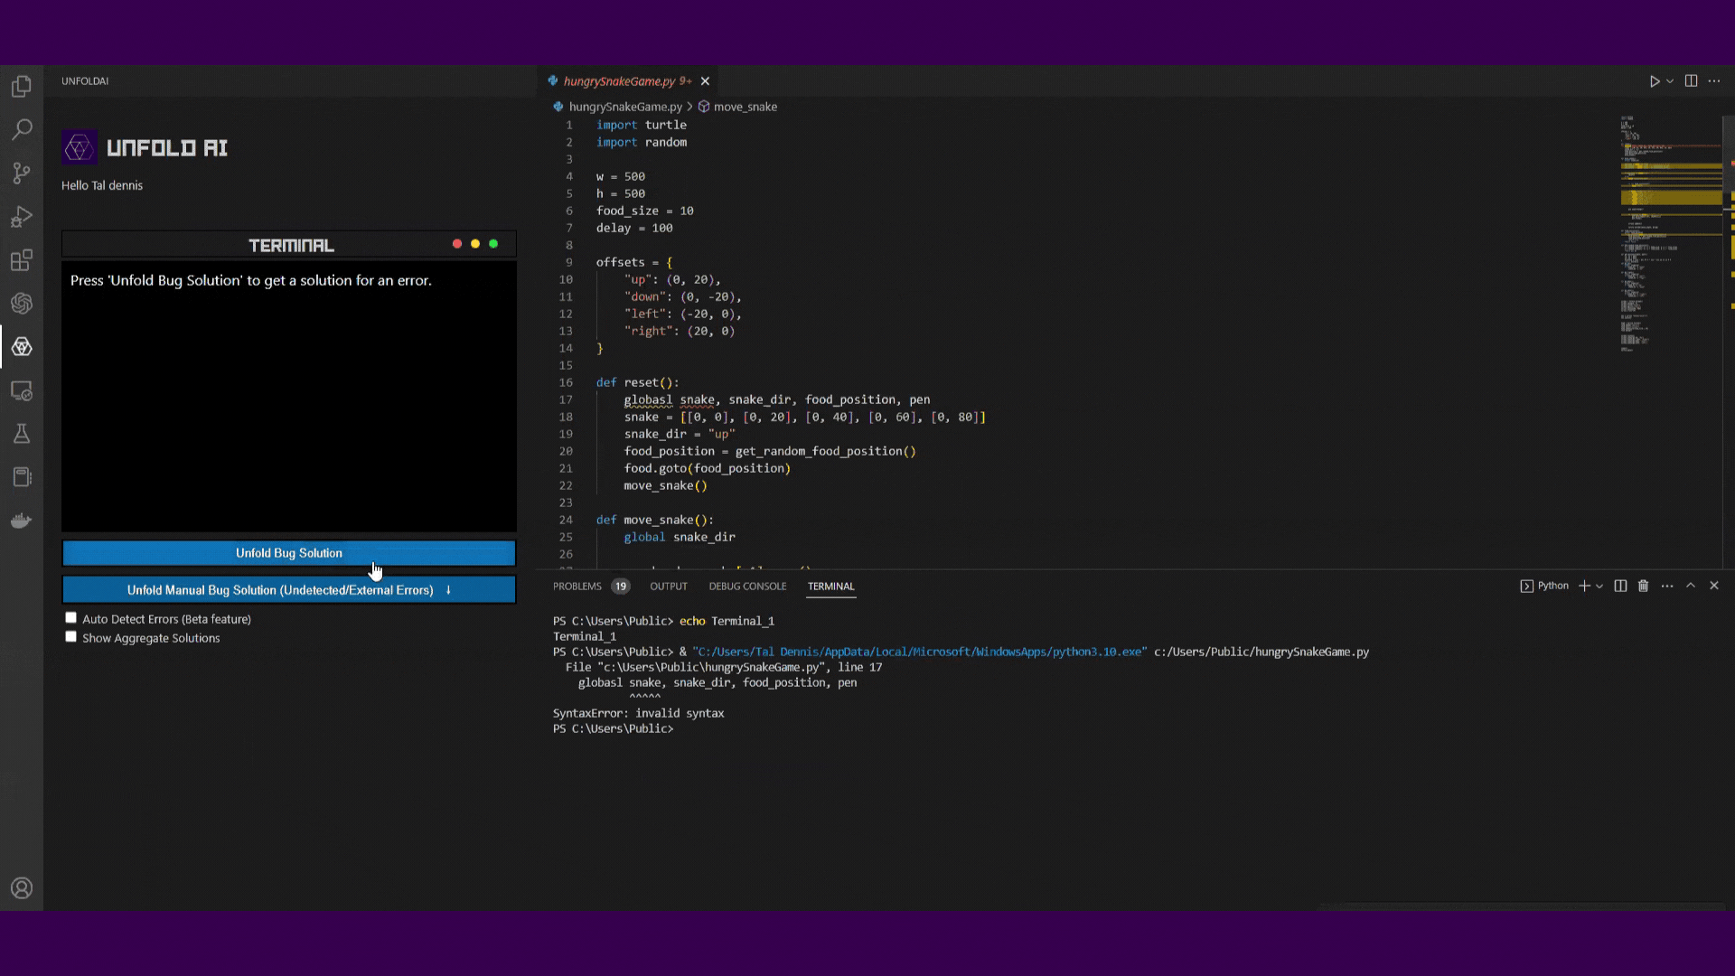This screenshot has height=976, width=1735.
Task: Expand the run options dropdown arrow
Action: pyautogui.click(x=1670, y=81)
